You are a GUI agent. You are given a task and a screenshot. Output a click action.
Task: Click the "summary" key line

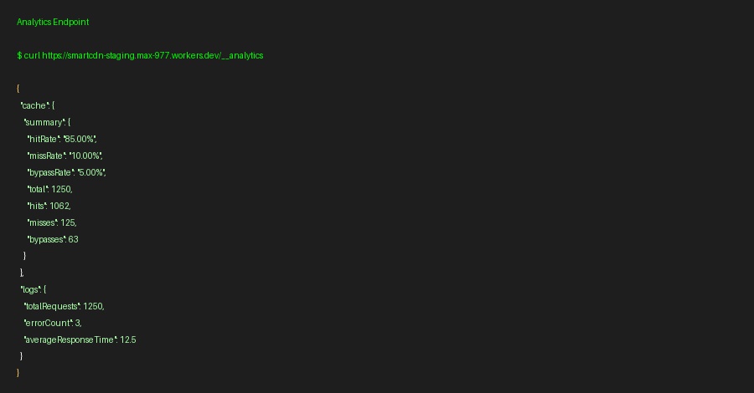47,122
